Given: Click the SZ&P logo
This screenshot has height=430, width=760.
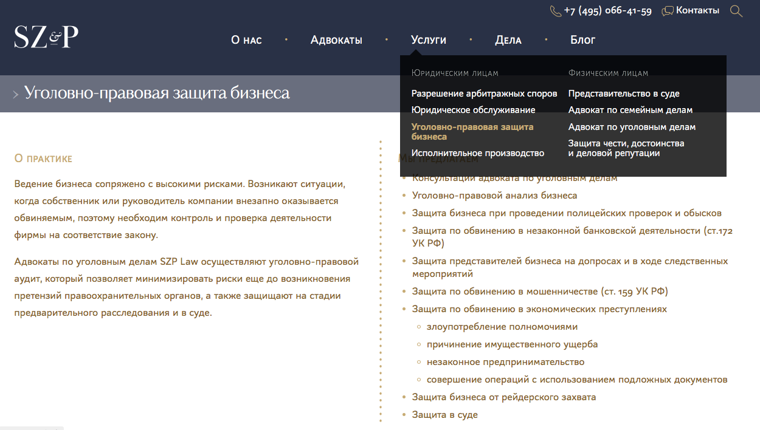Looking at the screenshot, I should click(46, 37).
